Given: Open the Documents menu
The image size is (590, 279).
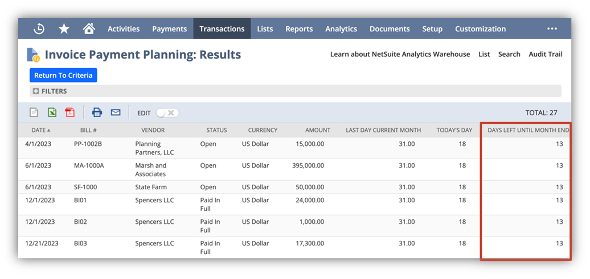Looking at the screenshot, I should [390, 29].
